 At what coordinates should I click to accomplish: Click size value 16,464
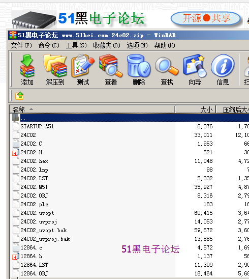tap(203, 273)
